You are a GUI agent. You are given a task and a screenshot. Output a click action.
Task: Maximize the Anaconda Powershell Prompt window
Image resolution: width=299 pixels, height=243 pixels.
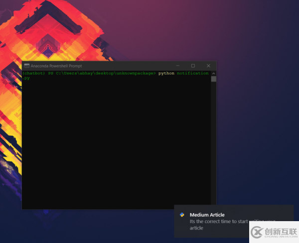tap(193, 66)
